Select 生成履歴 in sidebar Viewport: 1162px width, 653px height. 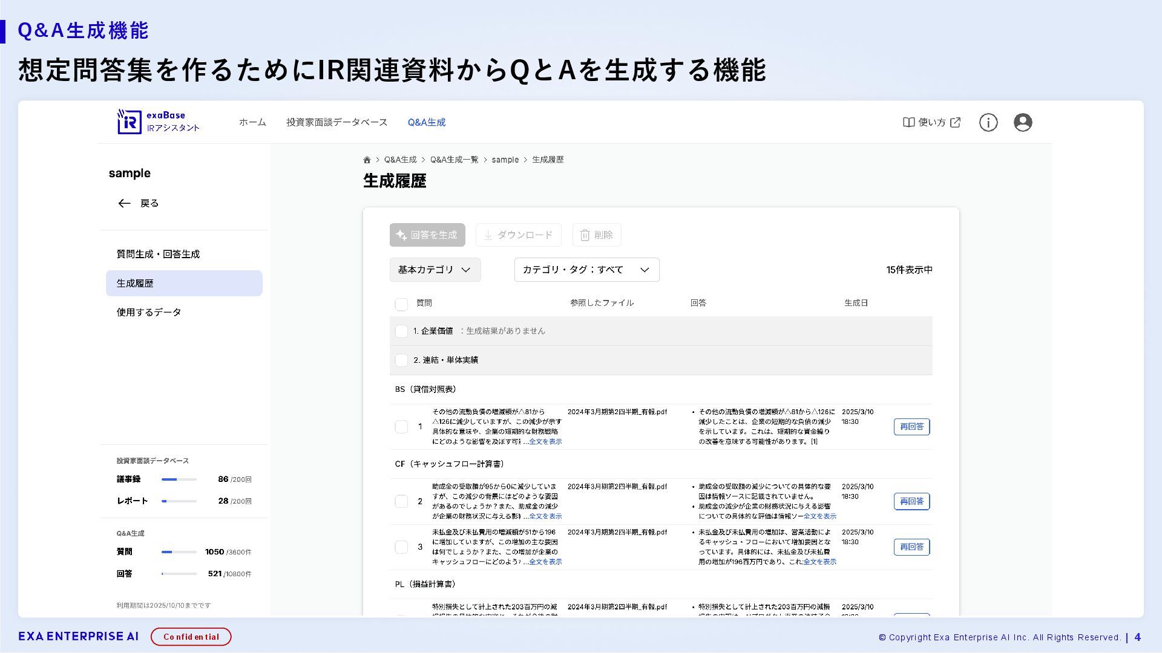coord(184,284)
